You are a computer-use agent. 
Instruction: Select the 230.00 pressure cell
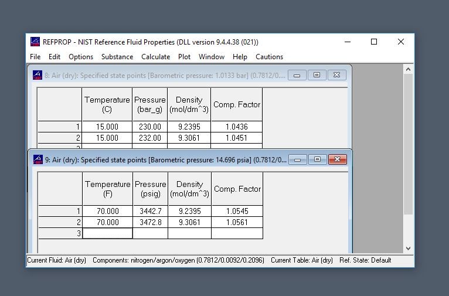click(x=149, y=127)
